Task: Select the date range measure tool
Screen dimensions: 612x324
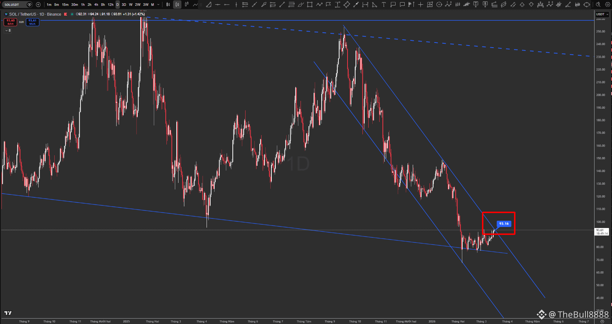Action: (x=365, y=5)
